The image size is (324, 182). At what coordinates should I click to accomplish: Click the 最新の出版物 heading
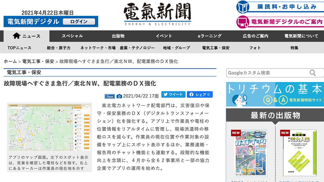point(275,115)
